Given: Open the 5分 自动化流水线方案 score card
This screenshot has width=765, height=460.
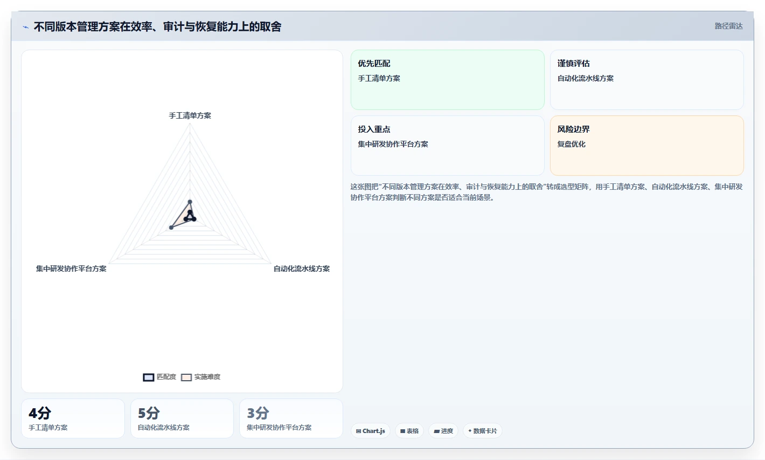Looking at the screenshot, I should pyautogui.click(x=182, y=418).
